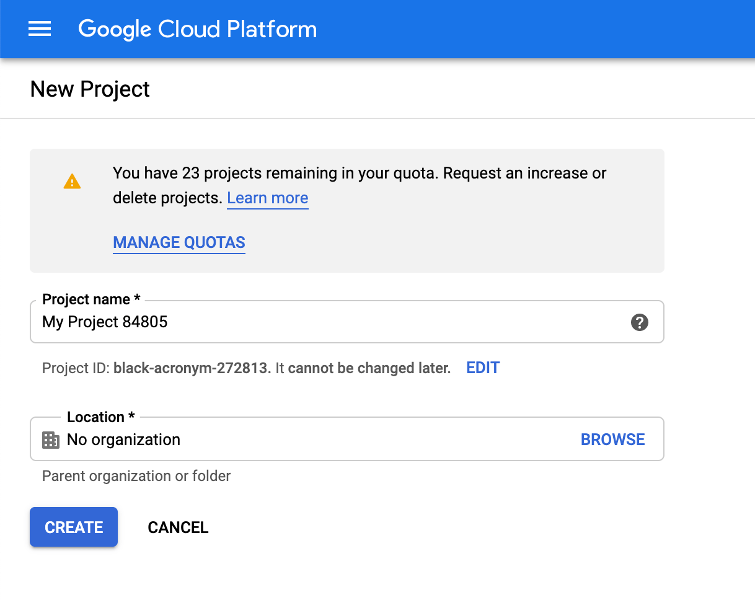The width and height of the screenshot is (755, 600).
Task: Click the organization building icon in Location field
Action: [x=50, y=439]
